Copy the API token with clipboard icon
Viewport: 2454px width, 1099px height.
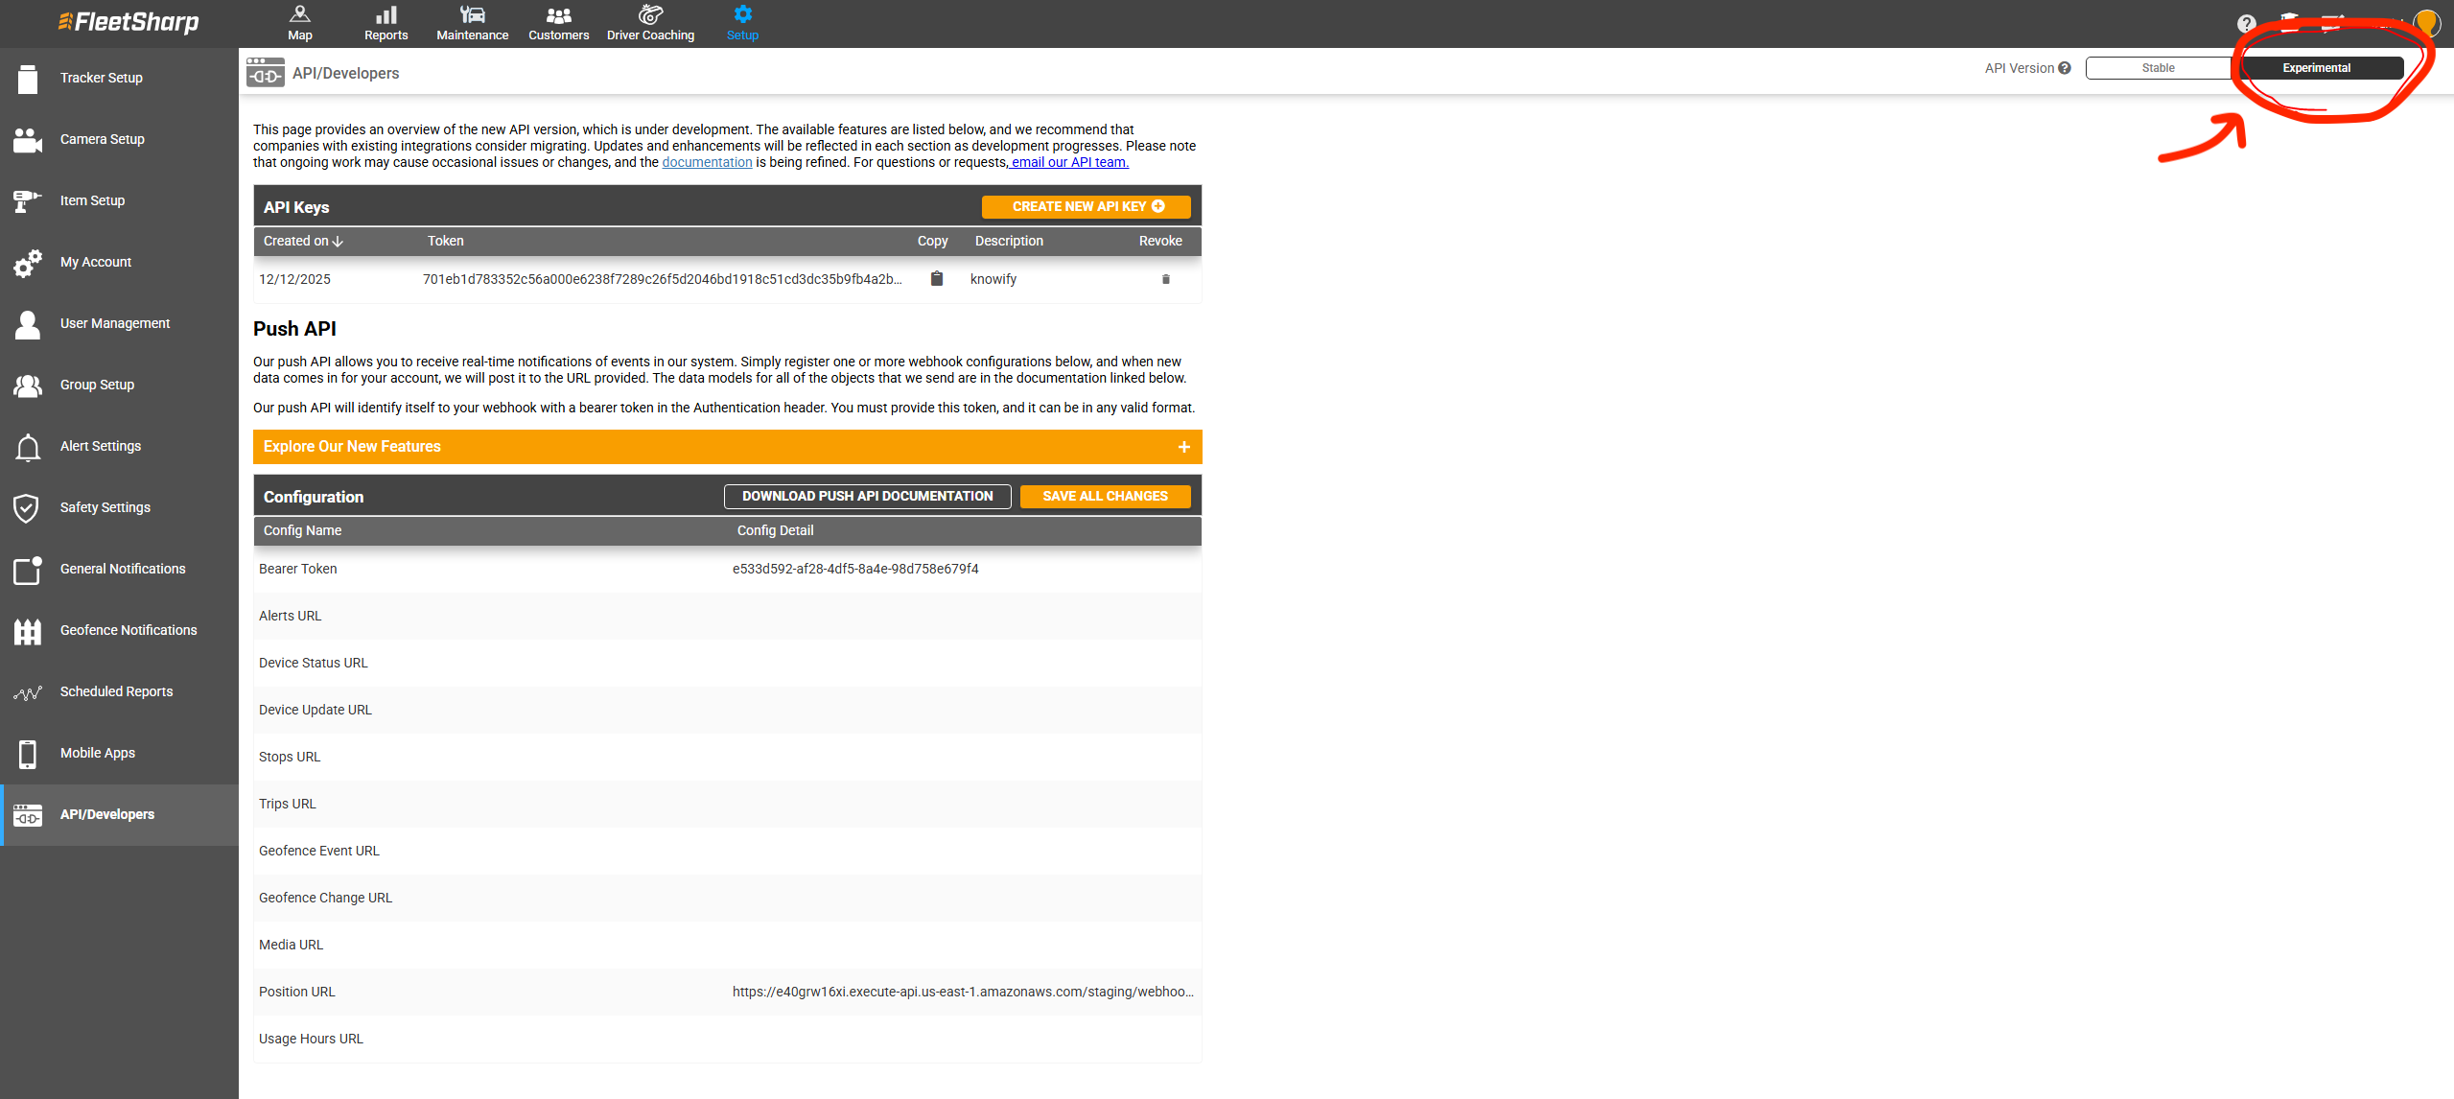937,279
